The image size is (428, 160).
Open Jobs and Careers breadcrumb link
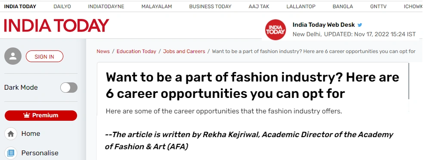(x=184, y=51)
